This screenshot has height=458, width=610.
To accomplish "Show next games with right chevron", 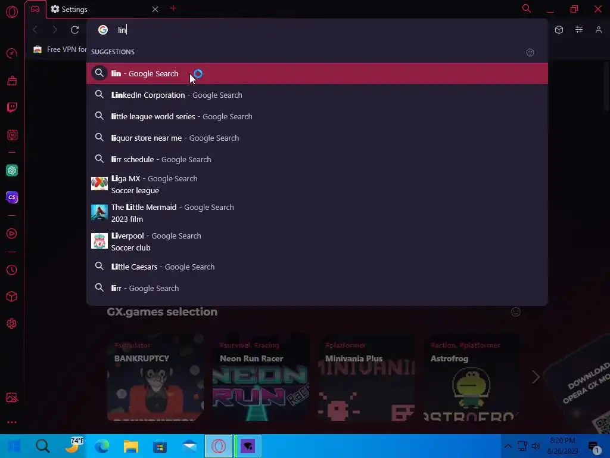I will point(536,377).
